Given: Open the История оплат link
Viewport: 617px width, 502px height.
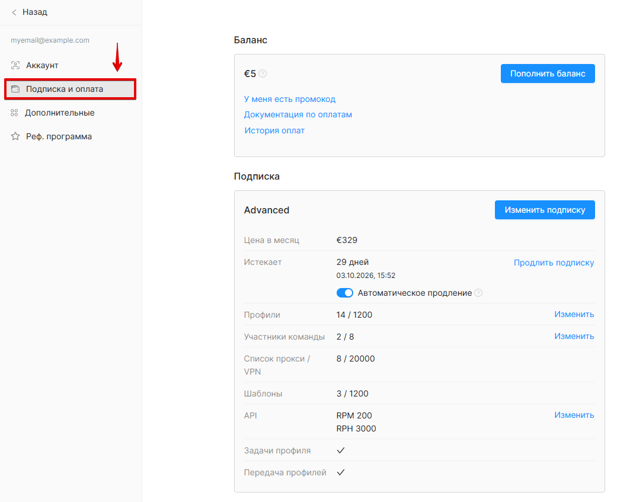Looking at the screenshot, I should coord(274,130).
